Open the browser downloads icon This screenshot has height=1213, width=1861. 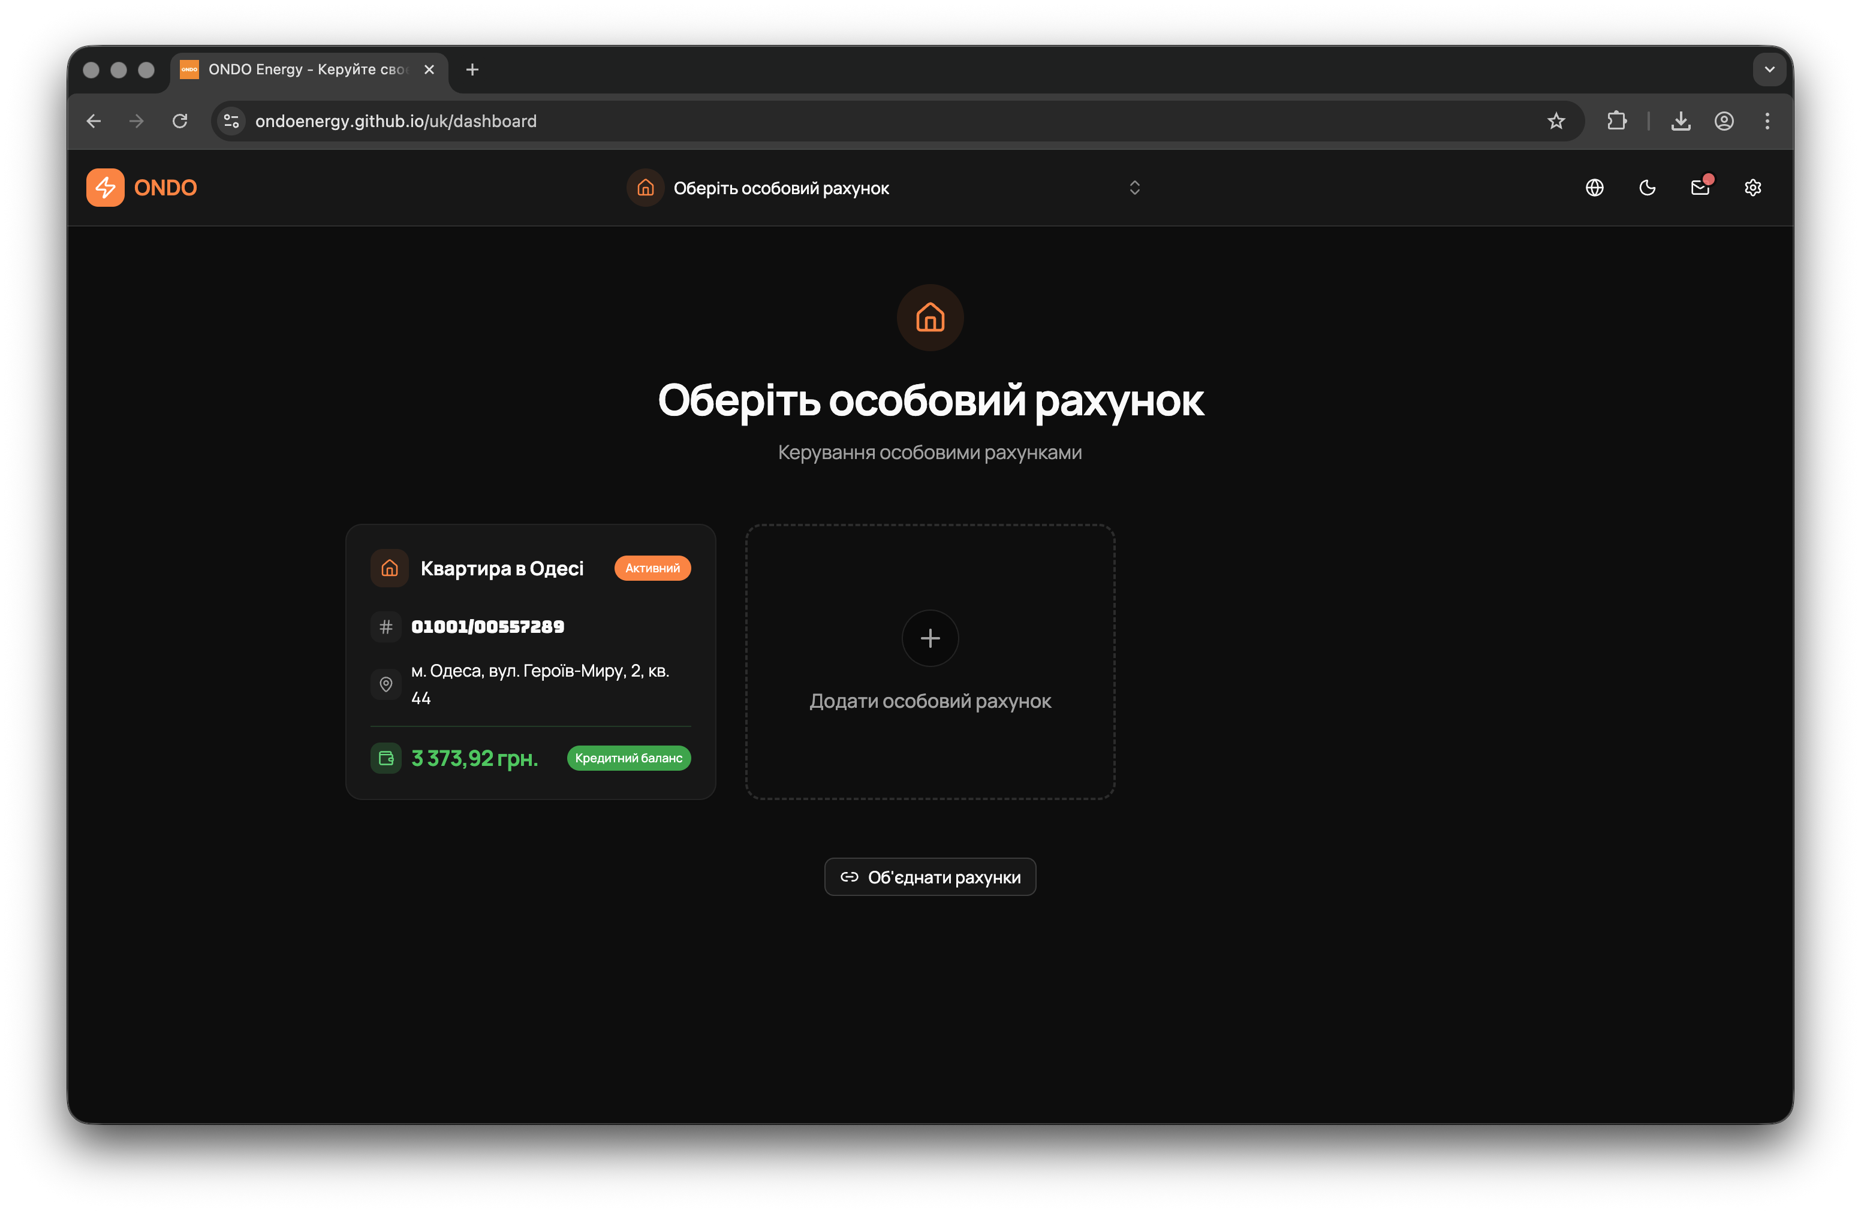(1679, 121)
